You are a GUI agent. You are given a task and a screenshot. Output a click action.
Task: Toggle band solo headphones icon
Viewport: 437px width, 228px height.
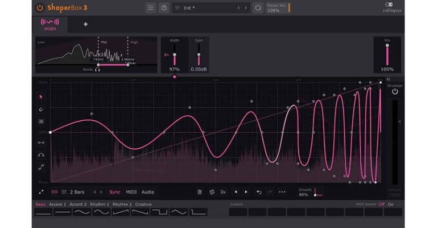(97, 70)
